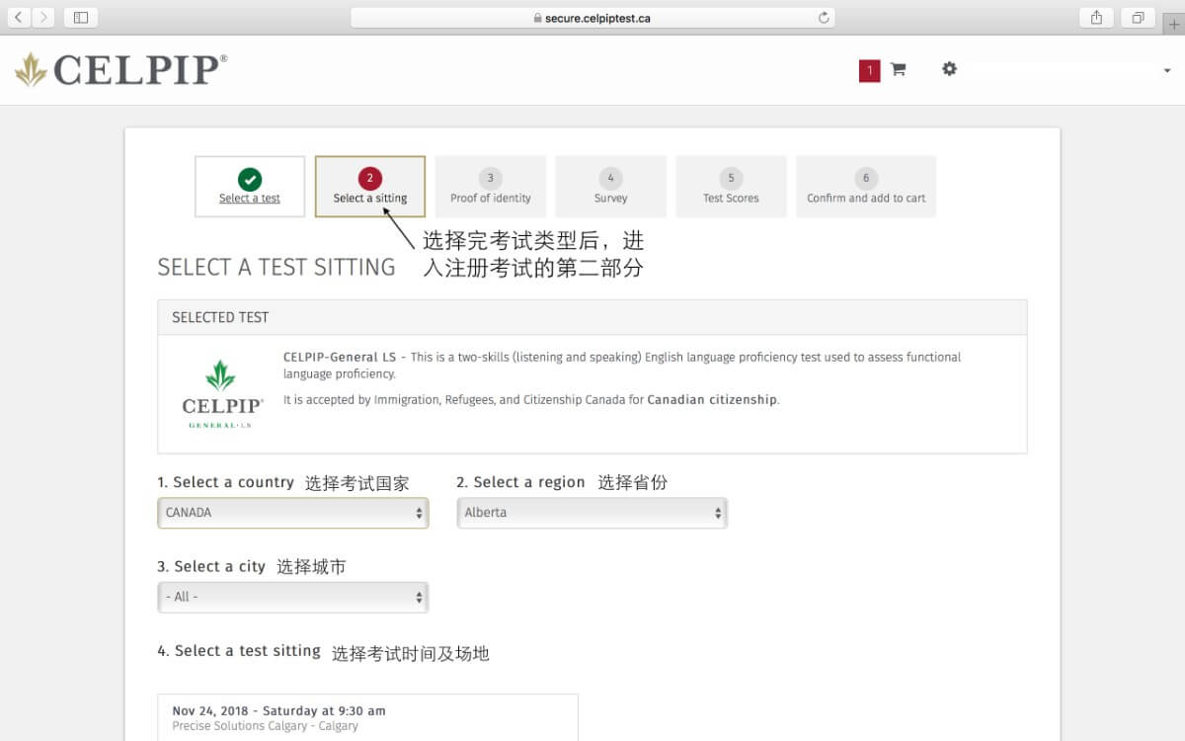1185x741 pixels.
Task: Click the red cart count badge
Action: (869, 70)
